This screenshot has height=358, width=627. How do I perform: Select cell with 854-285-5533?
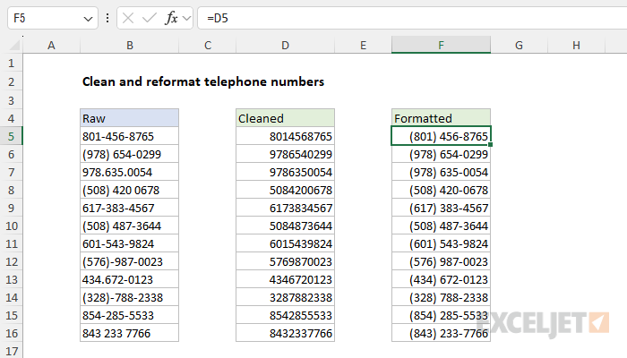(x=130, y=315)
